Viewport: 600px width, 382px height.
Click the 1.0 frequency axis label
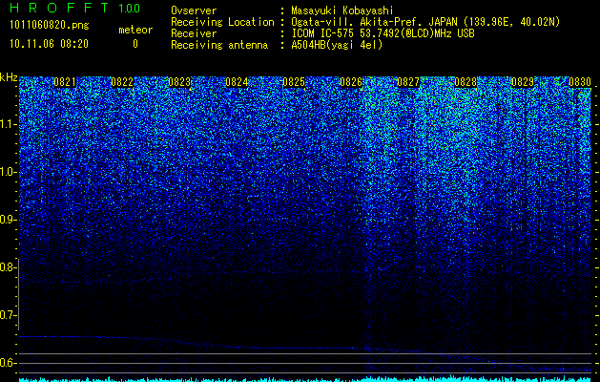[8, 172]
